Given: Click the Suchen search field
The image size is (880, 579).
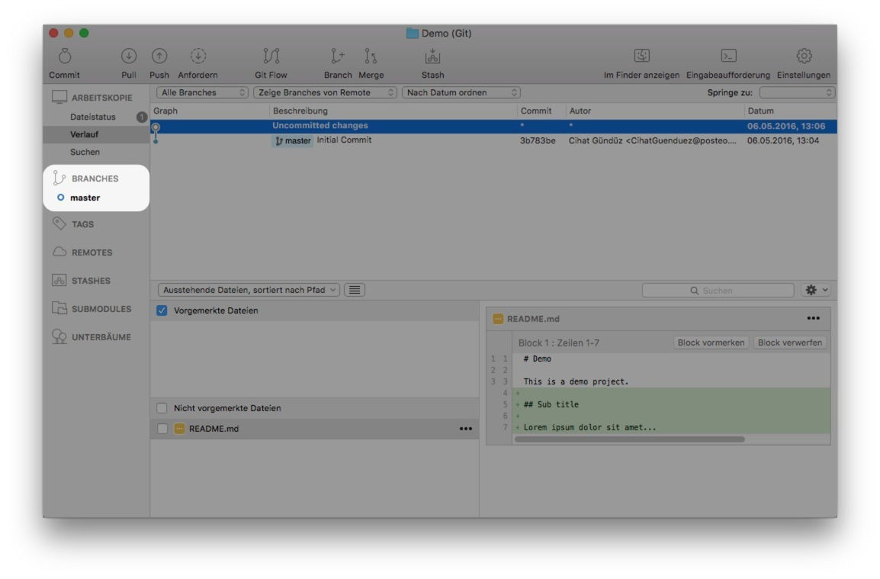Looking at the screenshot, I should click(718, 291).
